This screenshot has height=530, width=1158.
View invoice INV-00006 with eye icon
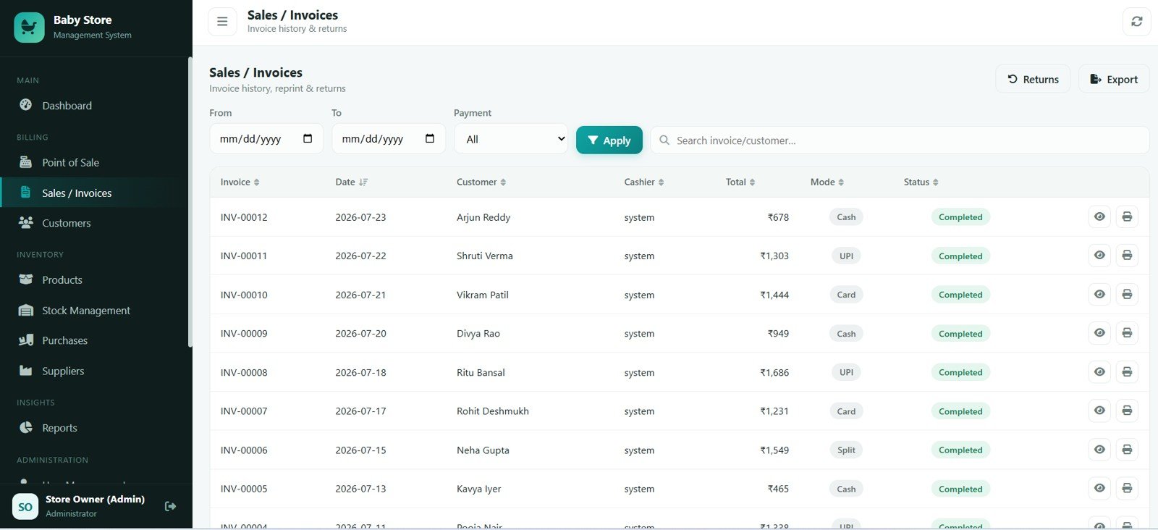[x=1099, y=450]
